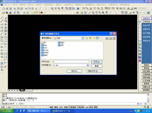152x113 pixels.
Task: Click the Save icon in top toolbar
Action: pos(10,9)
